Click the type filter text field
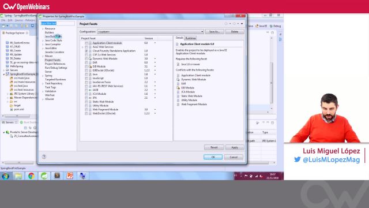This screenshot has height=208, width=369. [x=58, y=23]
